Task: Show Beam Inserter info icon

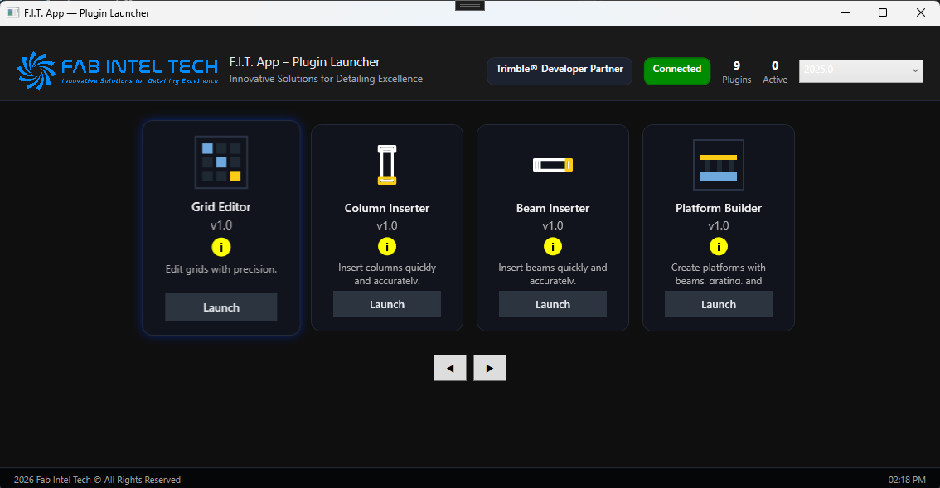Action: pyautogui.click(x=553, y=246)
